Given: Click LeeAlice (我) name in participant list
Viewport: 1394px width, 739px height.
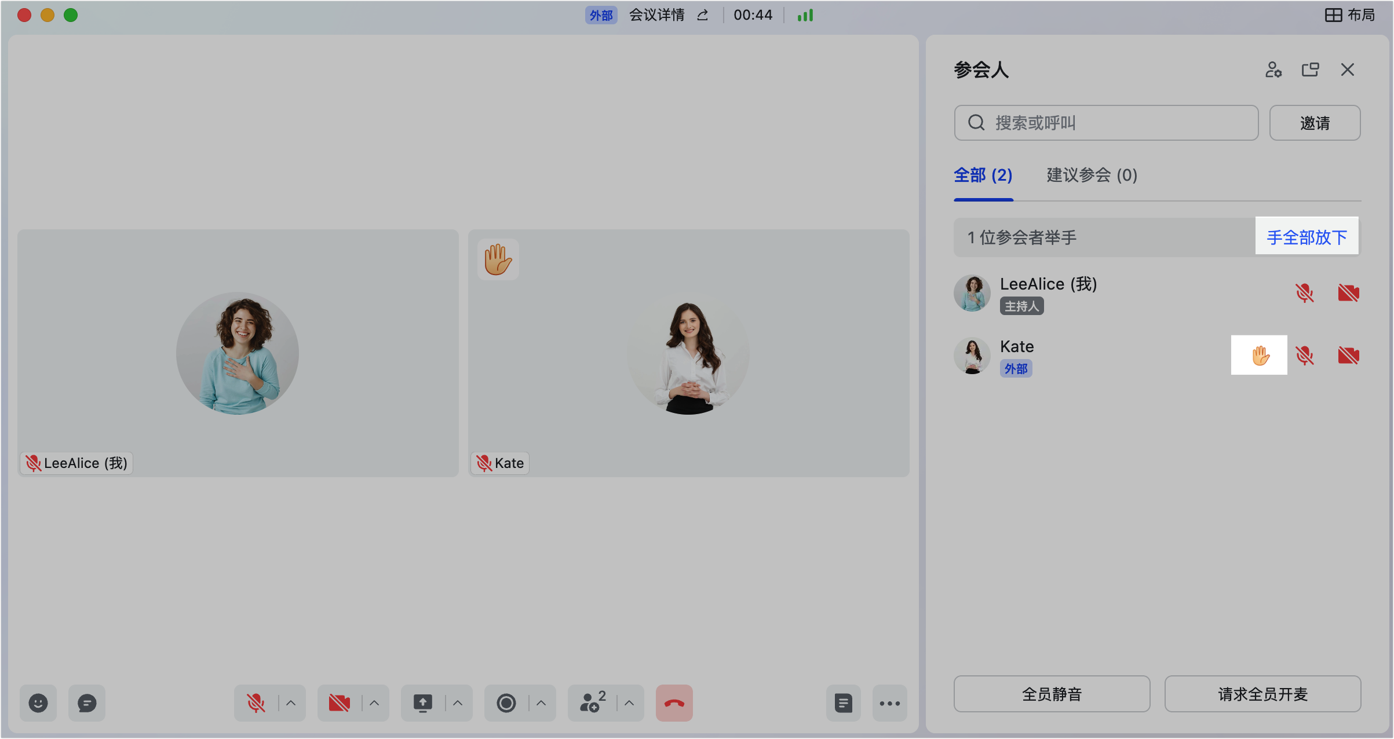Looking at the screenshot, I should pyautogui.click(x=1049, y=284).
